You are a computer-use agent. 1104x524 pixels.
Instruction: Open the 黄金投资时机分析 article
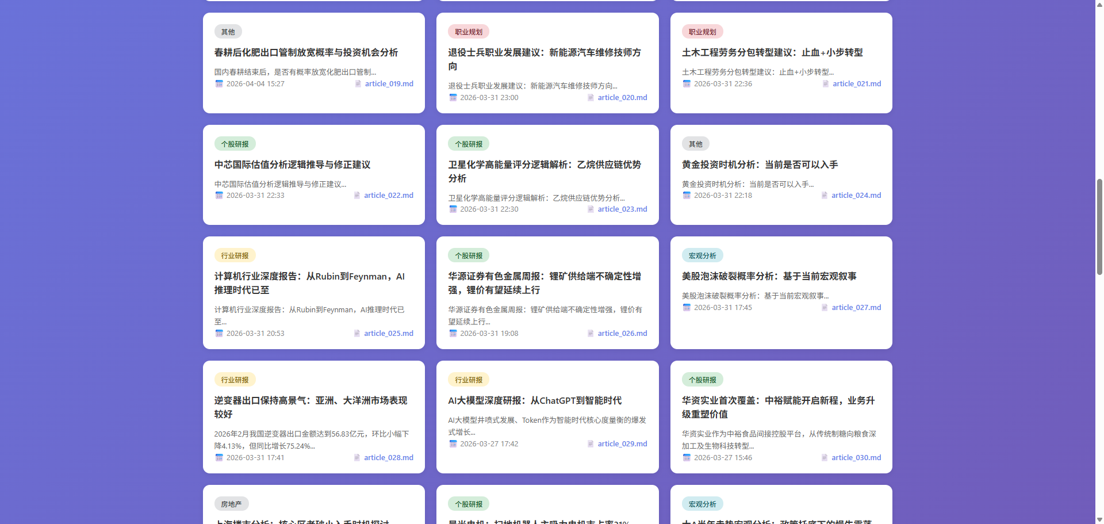tap(759, 165)
